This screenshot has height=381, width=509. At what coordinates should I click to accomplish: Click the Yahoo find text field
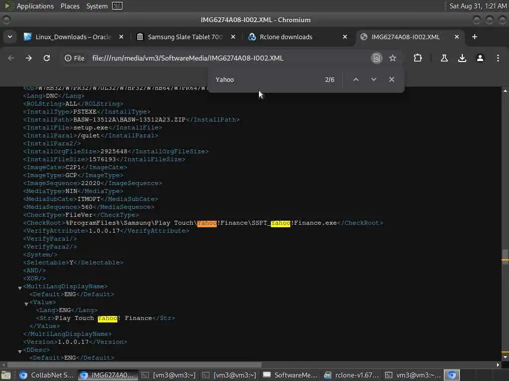click(x=266, y=79)
